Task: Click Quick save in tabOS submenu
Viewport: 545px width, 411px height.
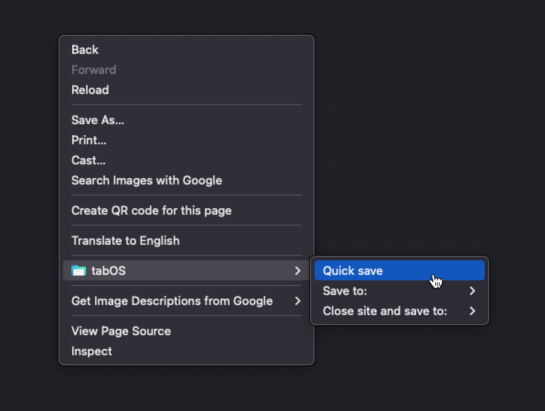Action: pyautogui.click(x=399, y=270)
